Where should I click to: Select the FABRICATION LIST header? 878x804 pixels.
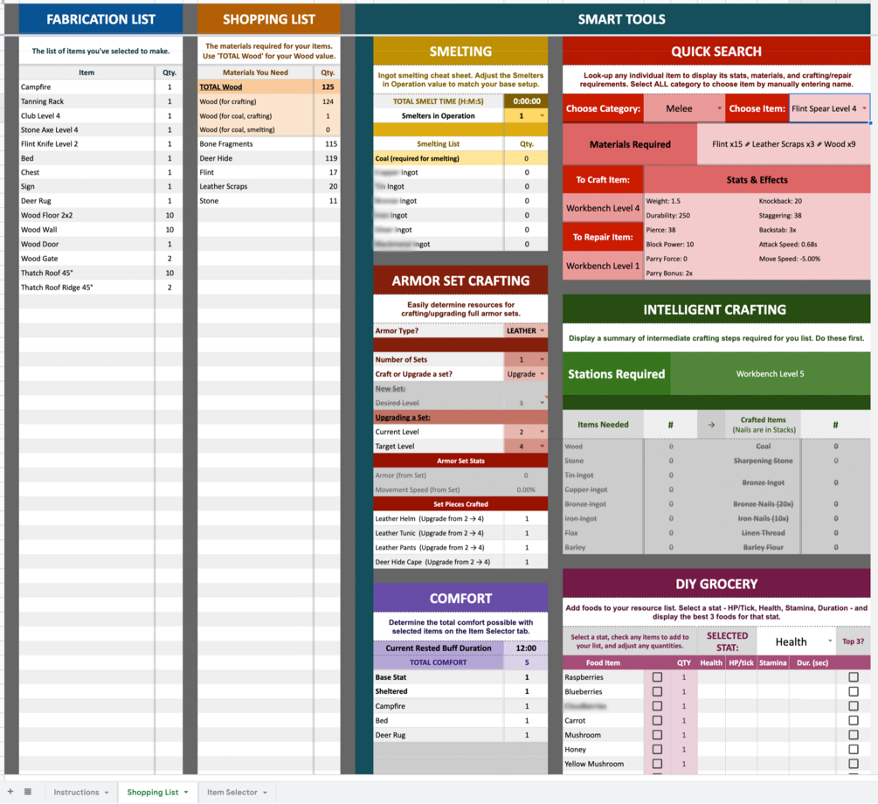click(100, 19)
